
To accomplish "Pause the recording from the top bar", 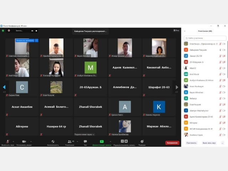I will [x=32, y=31].
